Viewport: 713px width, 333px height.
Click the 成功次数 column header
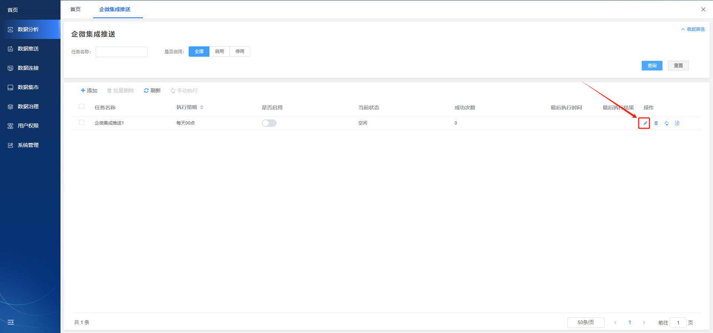pyautogui.click(x=465, y=108)
